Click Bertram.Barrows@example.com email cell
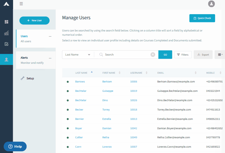Image resolution: width=225 pixels, height=153 pixels. click(176, 82)
